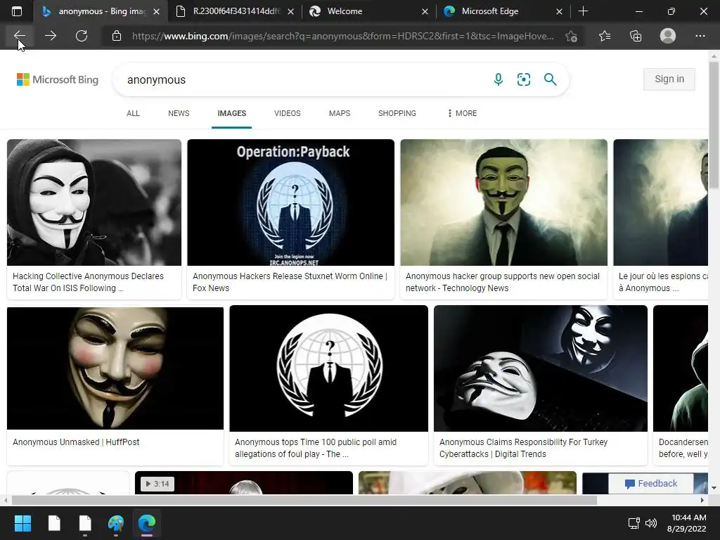Screen dimensions: 720x540
Task: Click the scroll right arrow
Action: 702,500
